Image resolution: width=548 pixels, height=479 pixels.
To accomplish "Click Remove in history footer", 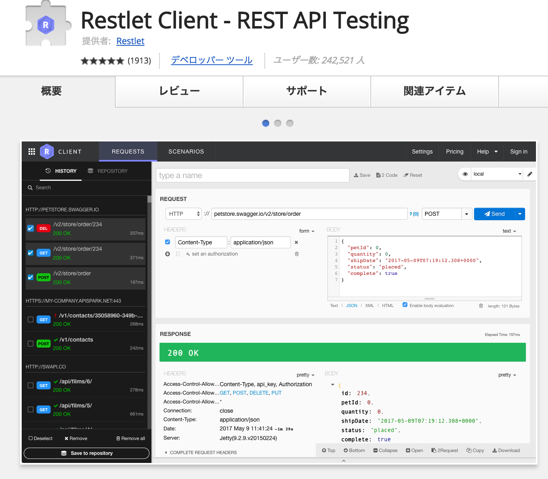I will pyautogui.click(x=76, y=438).
